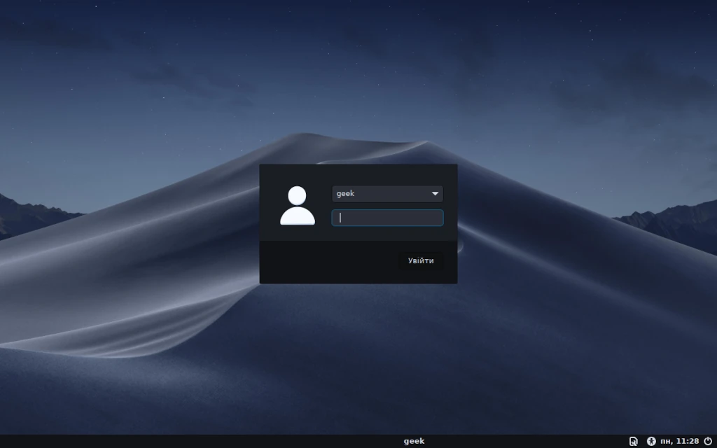717x448 pixels.
Task: Open the session selector icon in the panel
Action: tap(633, 441)
